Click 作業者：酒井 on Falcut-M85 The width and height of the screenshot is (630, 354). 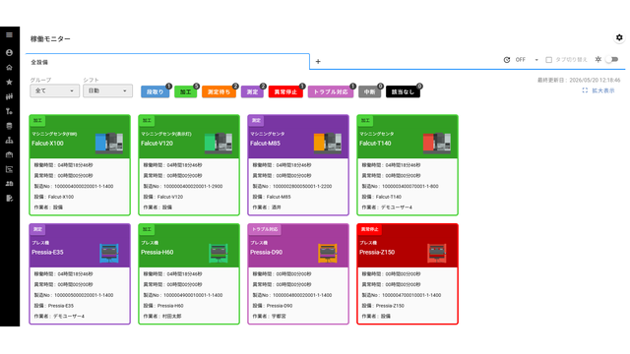267,207
